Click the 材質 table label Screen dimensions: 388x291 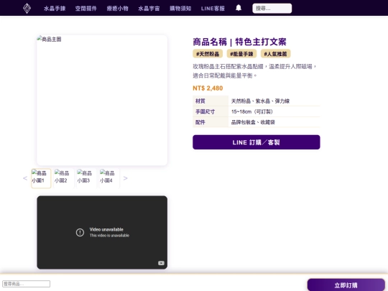tap(200, 101)
